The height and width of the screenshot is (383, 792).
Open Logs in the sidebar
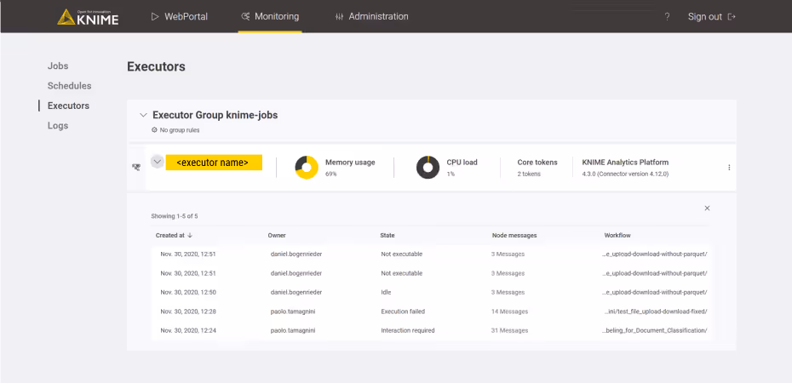[x=58, y=126]
